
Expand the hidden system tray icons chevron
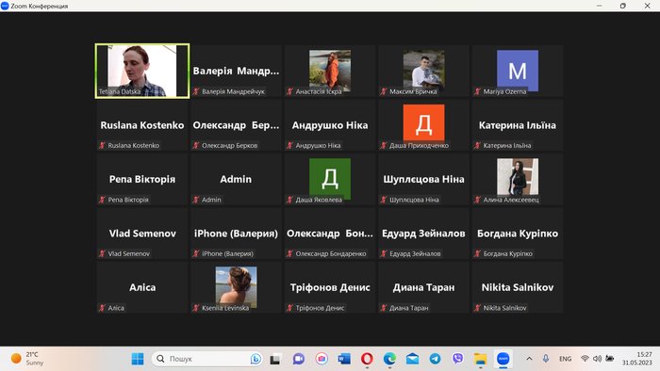529,359
